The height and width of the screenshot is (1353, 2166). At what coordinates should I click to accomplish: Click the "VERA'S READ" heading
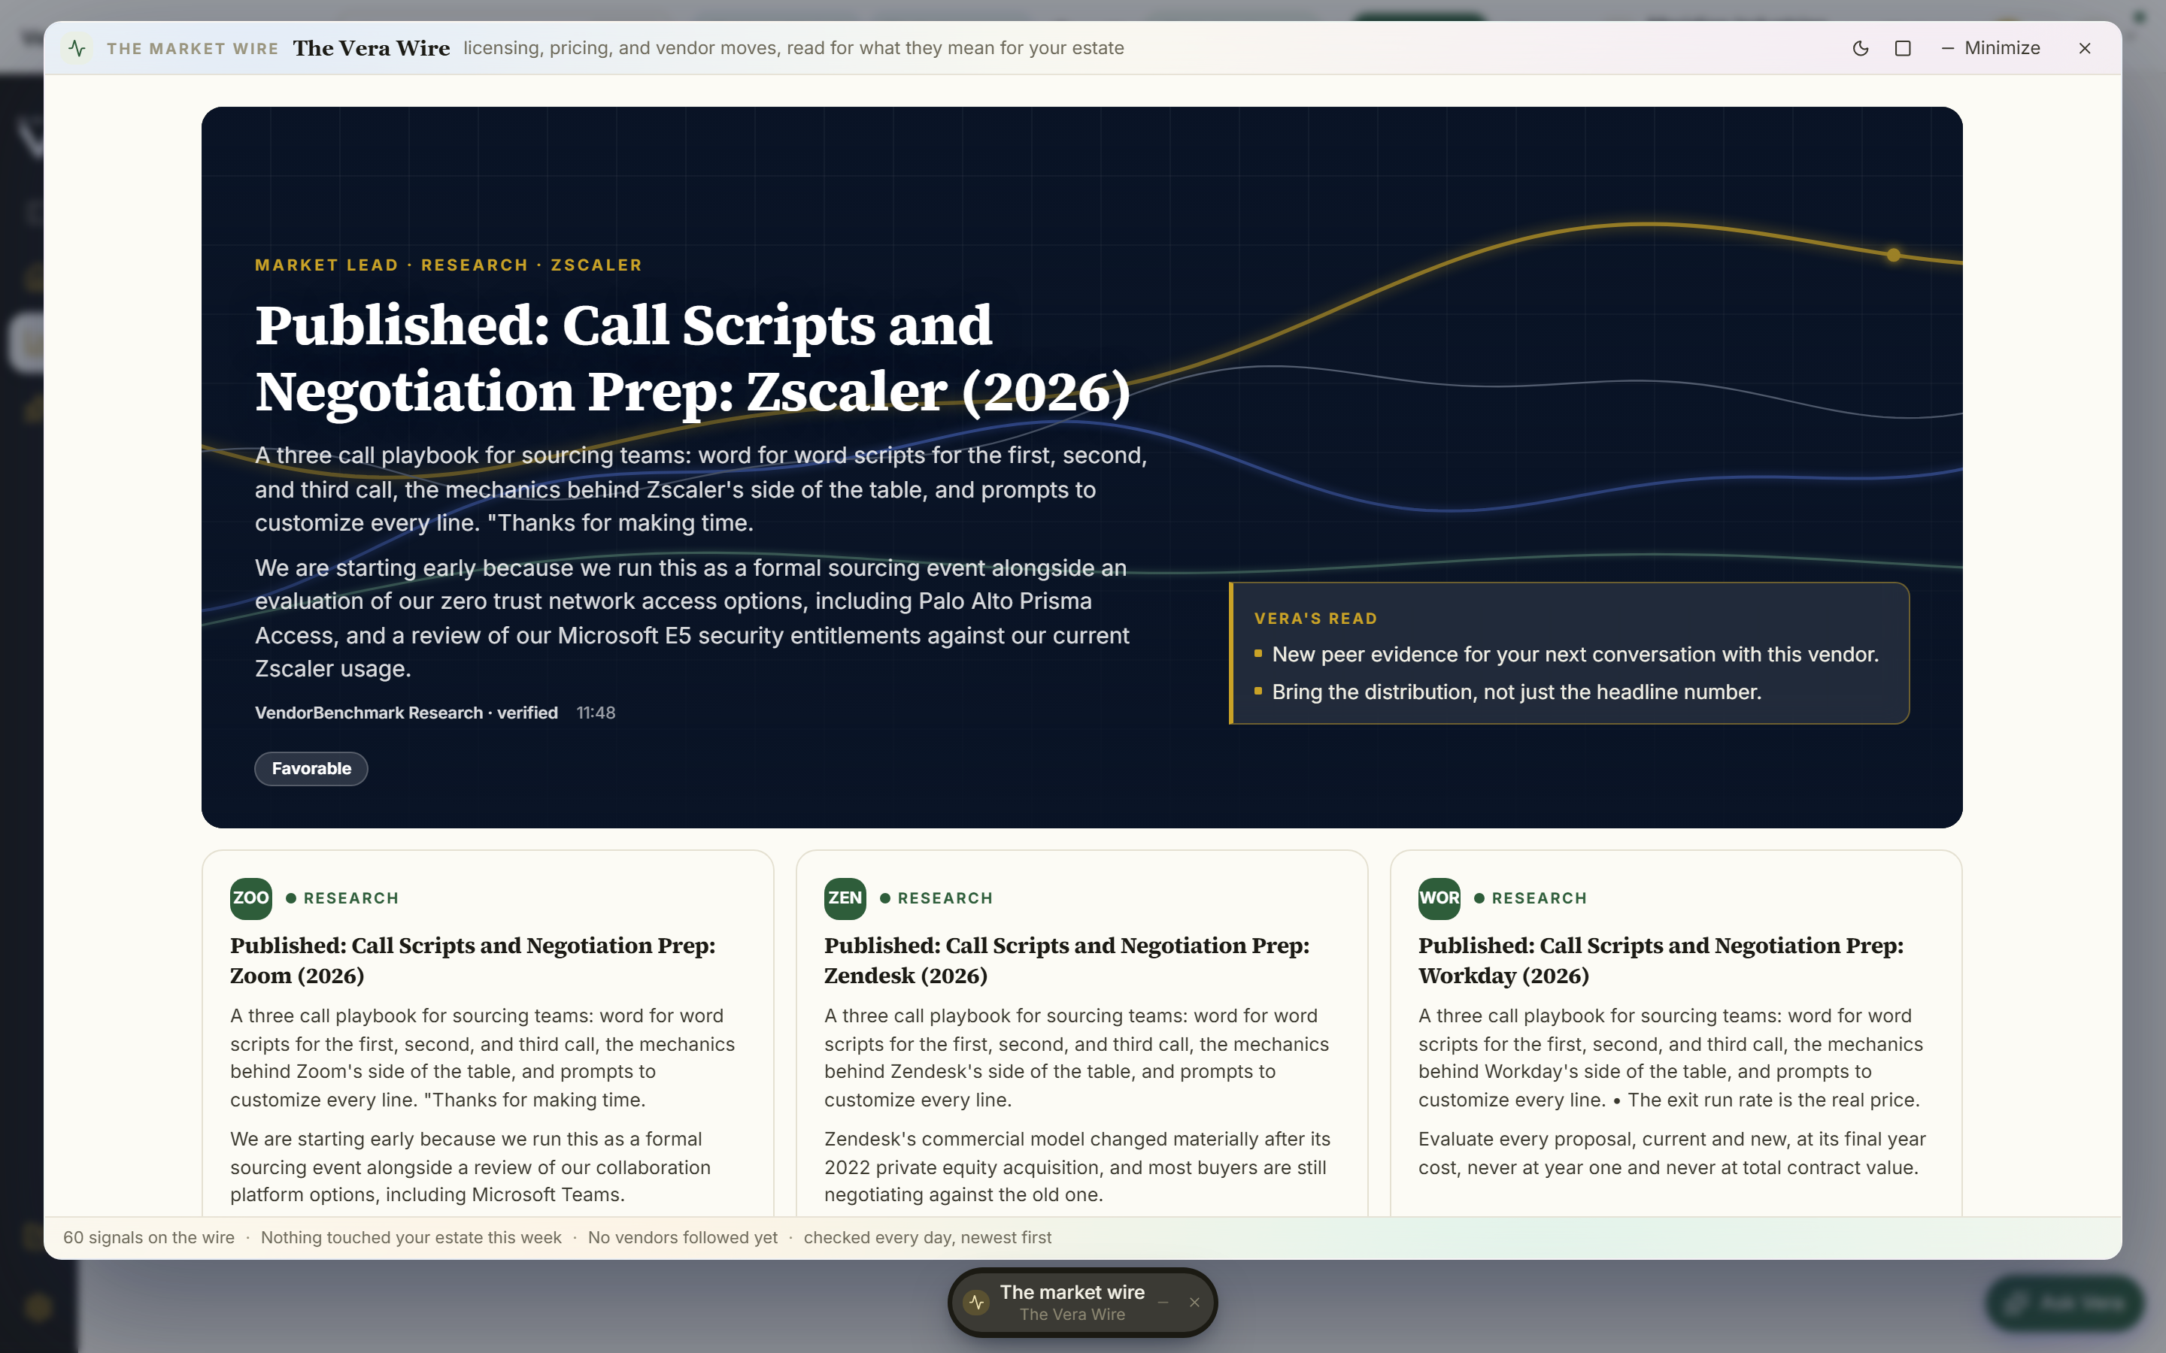pos(1315,619)
